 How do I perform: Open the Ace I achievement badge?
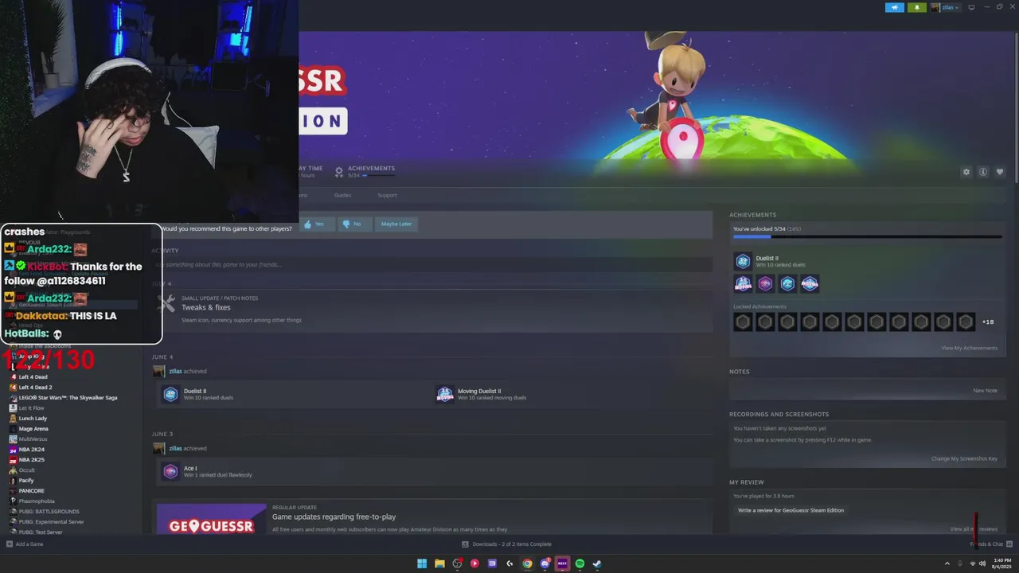coord(170,471)
